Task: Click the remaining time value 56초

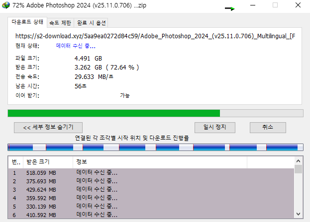Action: point(81,86)
